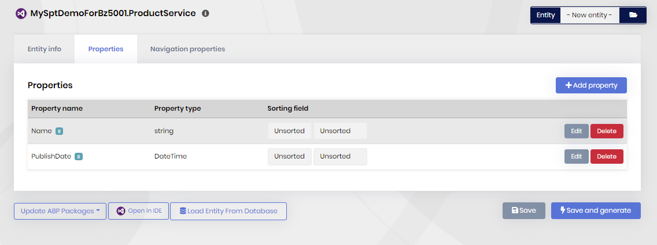The image size is (657, 245).
Task: Toggle the first Unsorted option for Name
Action: (289, 131)
